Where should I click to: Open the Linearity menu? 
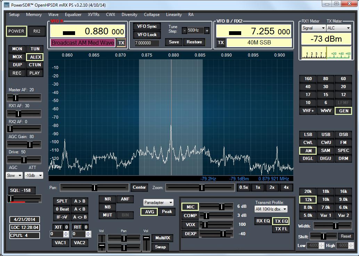174,15
